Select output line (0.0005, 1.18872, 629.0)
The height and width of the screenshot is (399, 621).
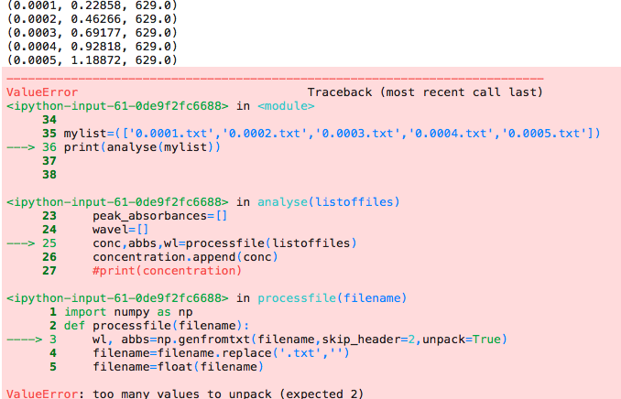(92, 59)
